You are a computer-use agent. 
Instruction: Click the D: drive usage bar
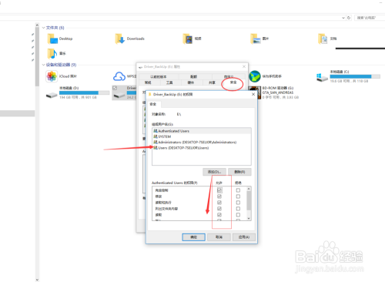click(x=84, y=92)
